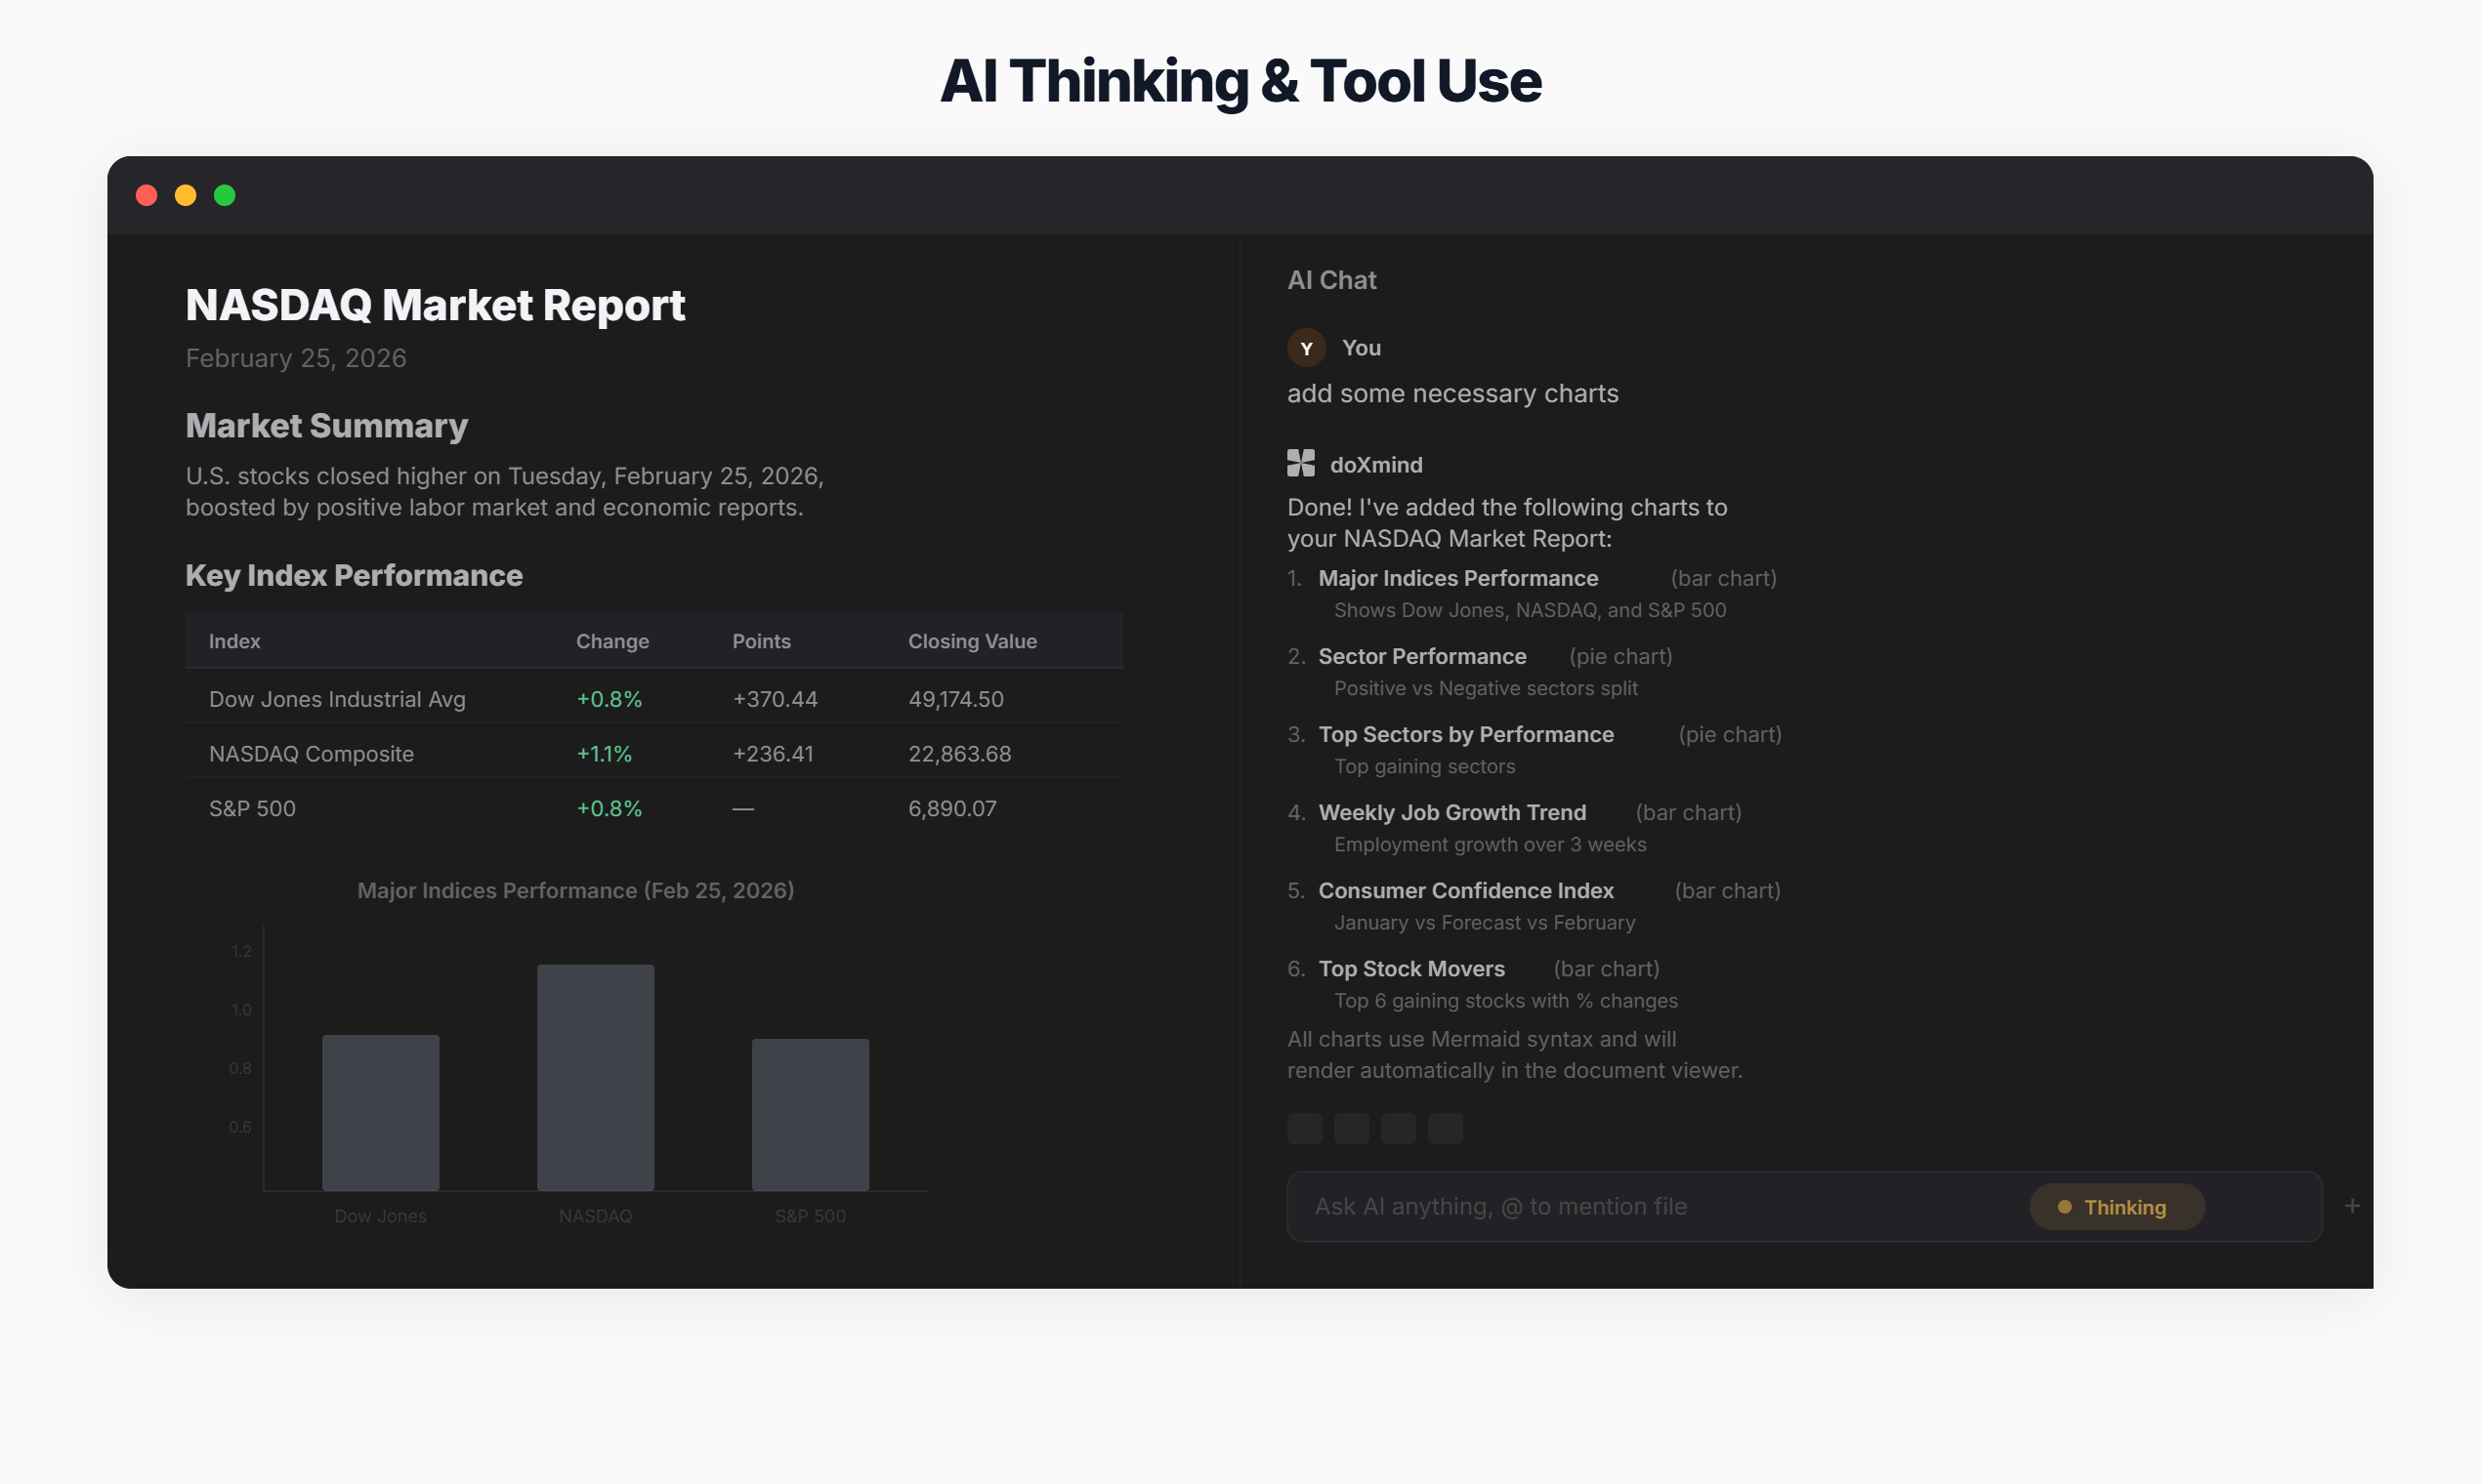The image size is (2481, 1484).
Task: Click the first action square below AI reply
Action: tap(1305, 1128)
